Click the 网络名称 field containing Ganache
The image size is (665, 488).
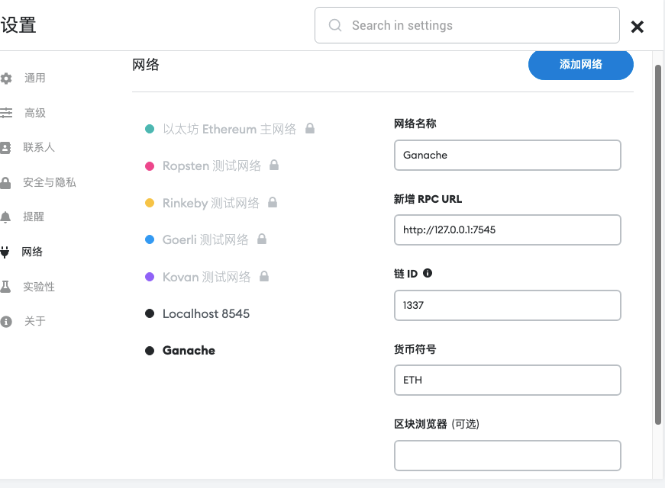tap(507, 155)
